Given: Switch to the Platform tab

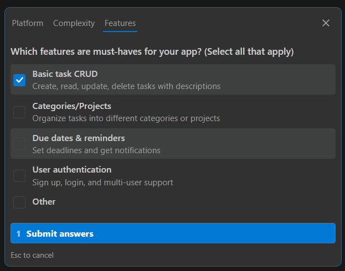Looking at the screenshot, I should [x=27, y=23].
